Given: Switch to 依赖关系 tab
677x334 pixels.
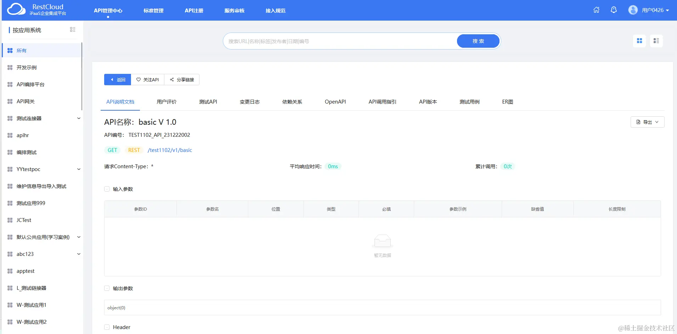Looking at the screenshot, I should coord(292,102).
